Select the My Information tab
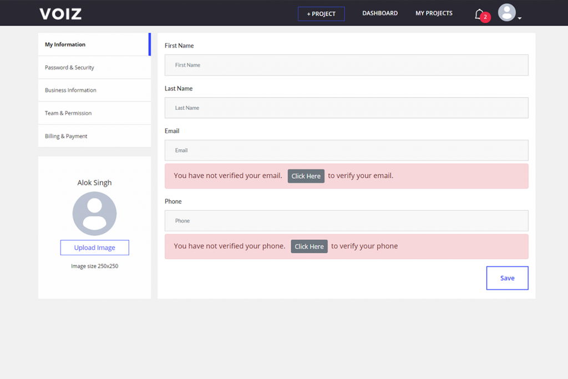Viewport: 568px width, 379px height. click(94, 44)
